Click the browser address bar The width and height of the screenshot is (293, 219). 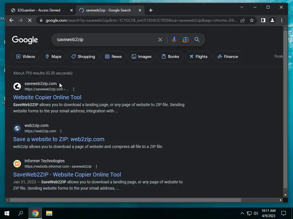click(141, 20)
